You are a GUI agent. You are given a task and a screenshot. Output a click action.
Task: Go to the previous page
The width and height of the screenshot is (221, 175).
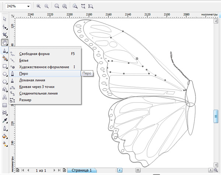[x=28, y=170]
